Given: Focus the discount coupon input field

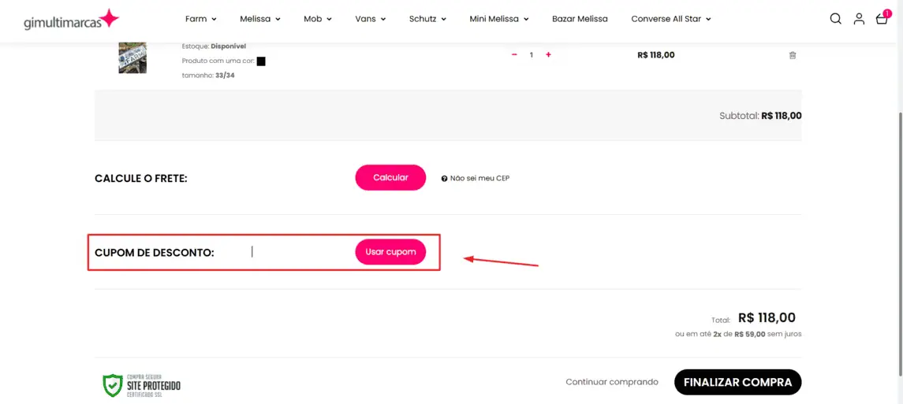Looking at the screenshot, I should [x=297, y=252].
